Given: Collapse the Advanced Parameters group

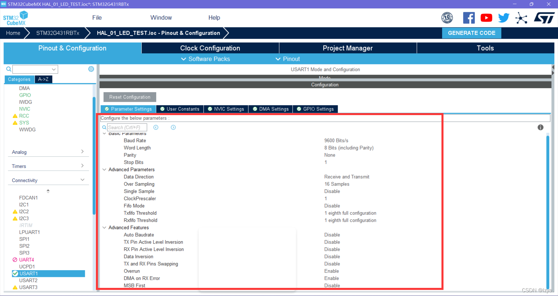Looking at the screenshot, I should (x=104, y=170).
